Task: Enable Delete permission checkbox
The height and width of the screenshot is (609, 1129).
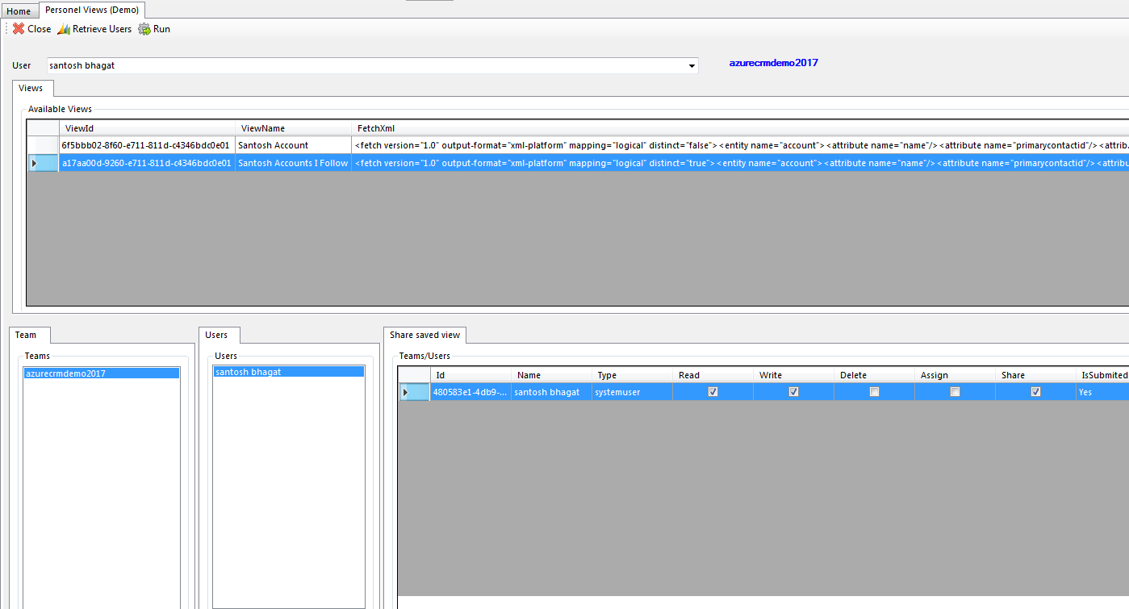Action: [873, 391]
